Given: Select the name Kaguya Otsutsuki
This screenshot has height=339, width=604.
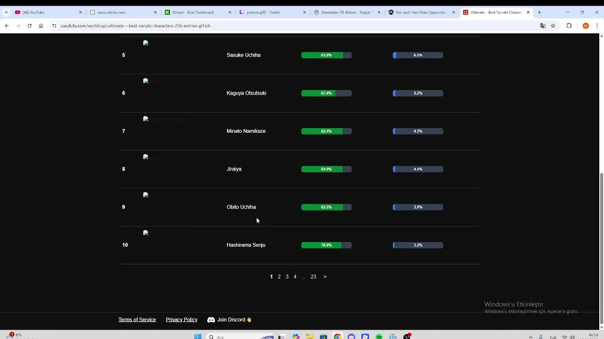Looking at the screenshot, I should [x=246, y=93].
